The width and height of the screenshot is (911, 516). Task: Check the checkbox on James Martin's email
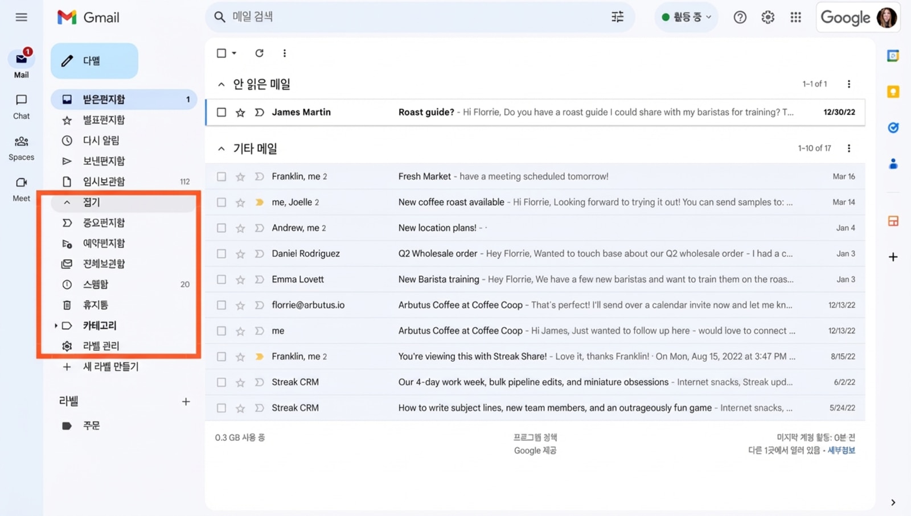point(221,112)
